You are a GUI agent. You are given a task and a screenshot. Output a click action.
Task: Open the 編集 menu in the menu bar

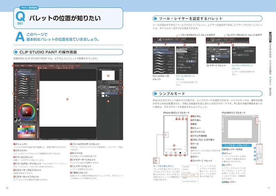pyautogui.click(x=23, y=66)
